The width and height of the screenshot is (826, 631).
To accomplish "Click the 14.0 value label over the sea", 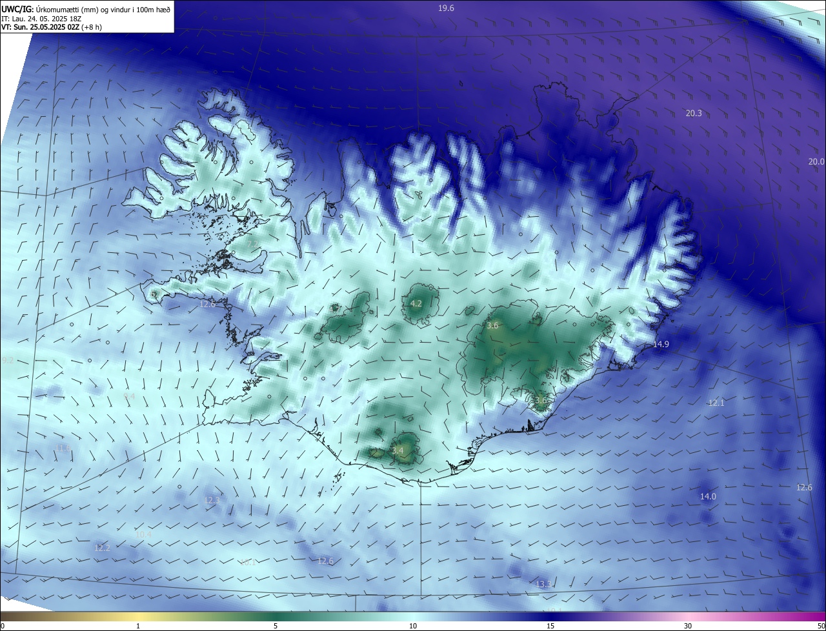I will 708,496.
